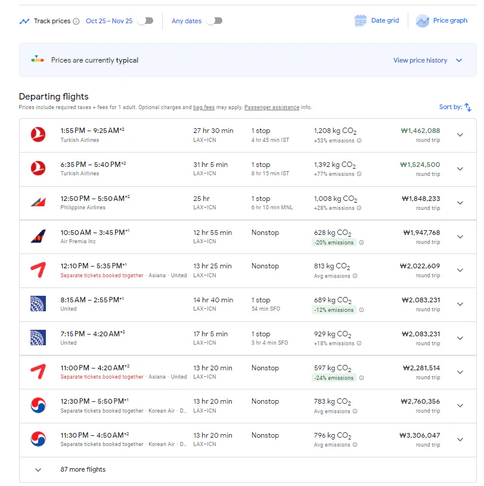Click the Track prices info icon
484x486 pixels.
point(76,21)
